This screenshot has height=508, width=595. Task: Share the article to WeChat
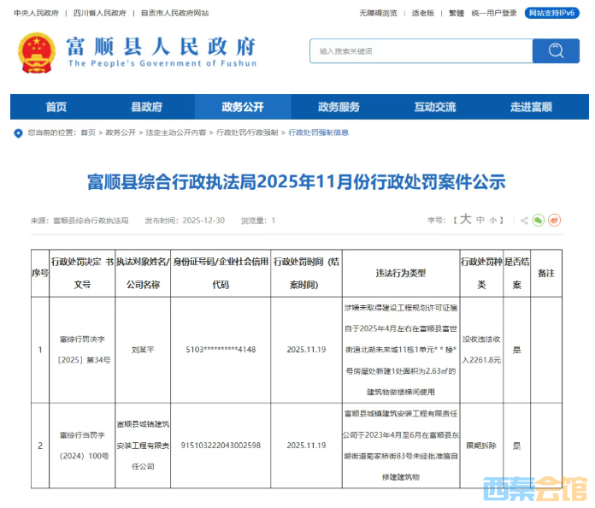pyautogui.click(x=538, y=221)
